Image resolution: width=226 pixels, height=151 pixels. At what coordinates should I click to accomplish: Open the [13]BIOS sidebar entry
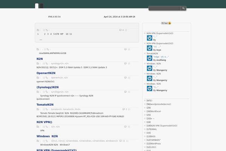[151, 137]
